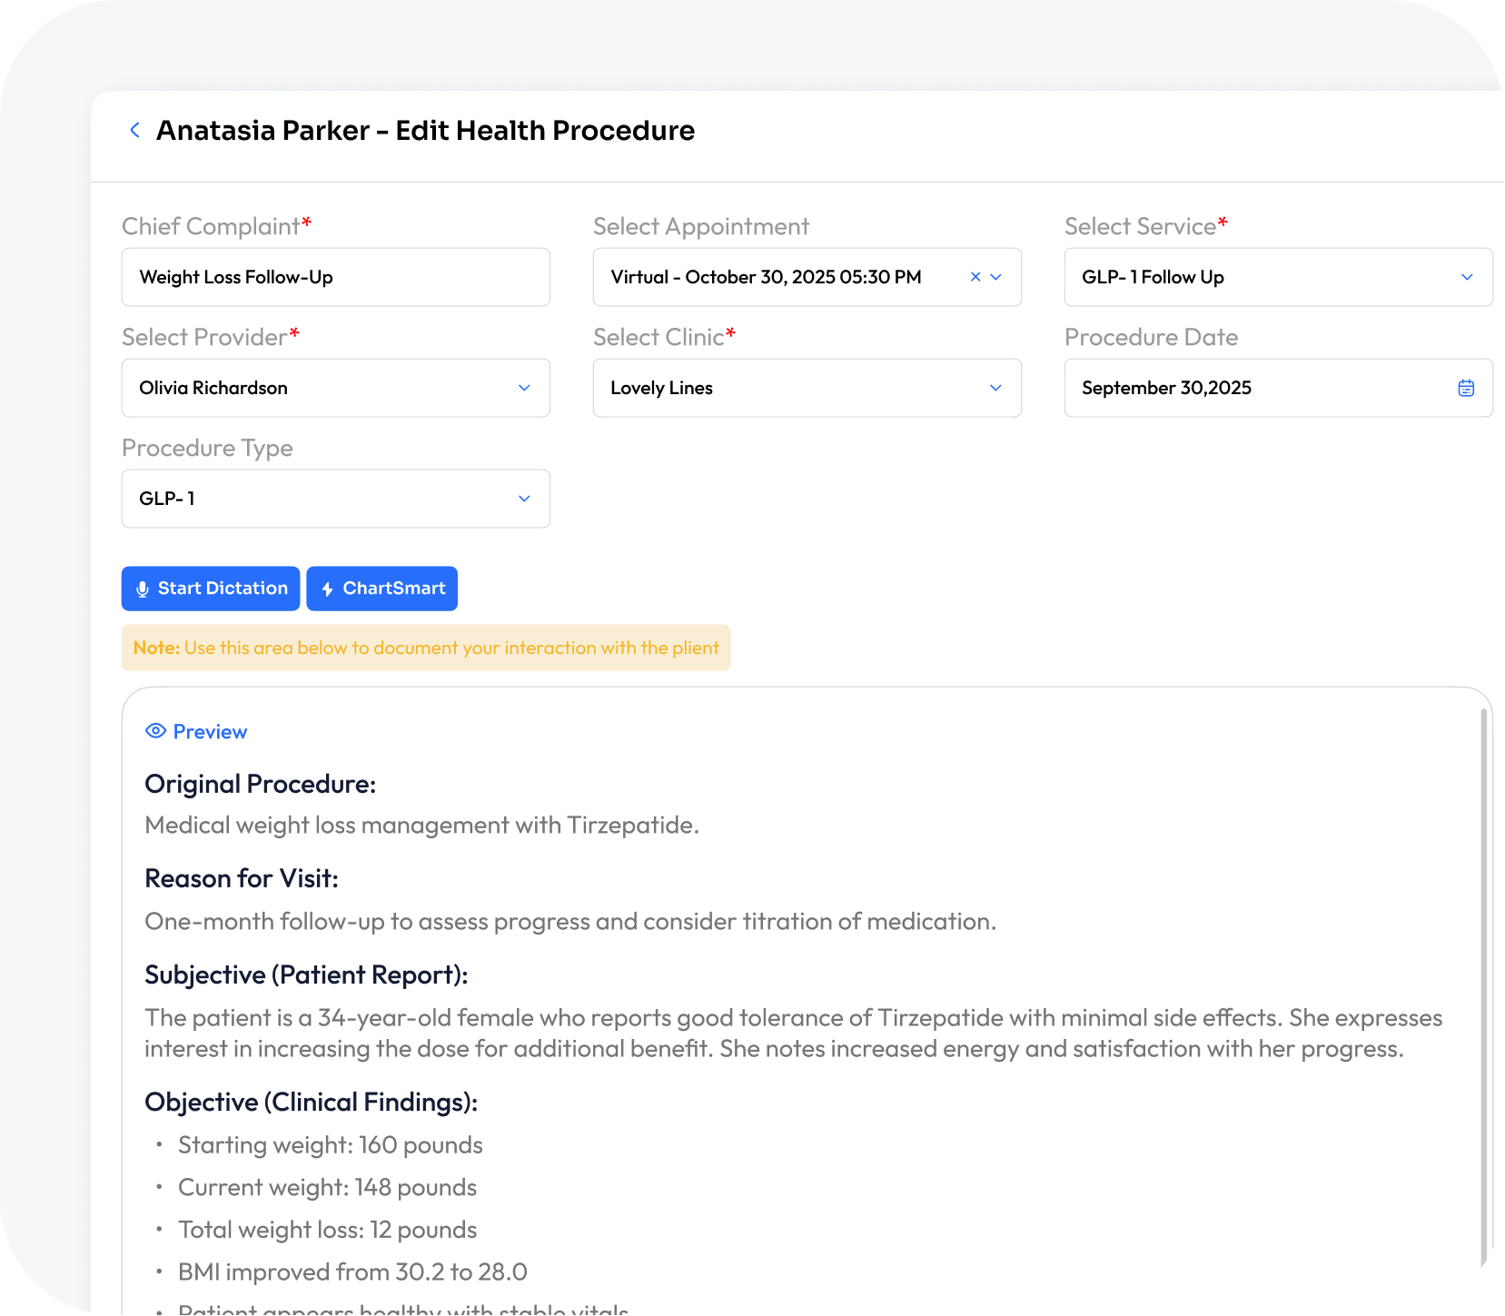Click the microphone icon on Start Dictation
1505x1316 pixels.
point(143,589)
